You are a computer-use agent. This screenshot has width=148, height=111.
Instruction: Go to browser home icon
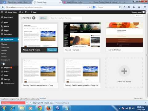point(139,7)
